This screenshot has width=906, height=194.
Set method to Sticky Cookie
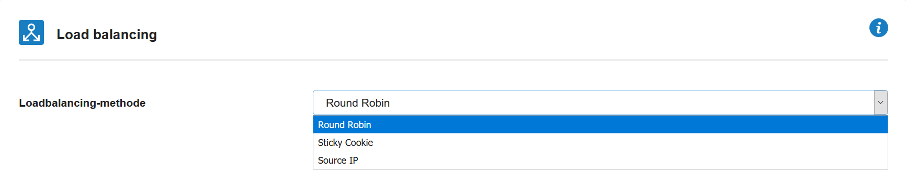coord(600,143)
